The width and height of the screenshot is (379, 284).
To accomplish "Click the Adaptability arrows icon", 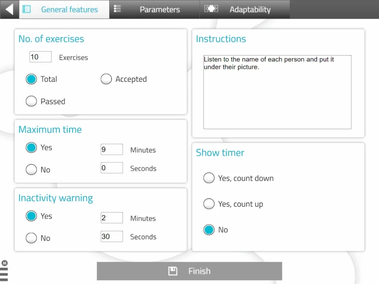I will coord(211,9).
